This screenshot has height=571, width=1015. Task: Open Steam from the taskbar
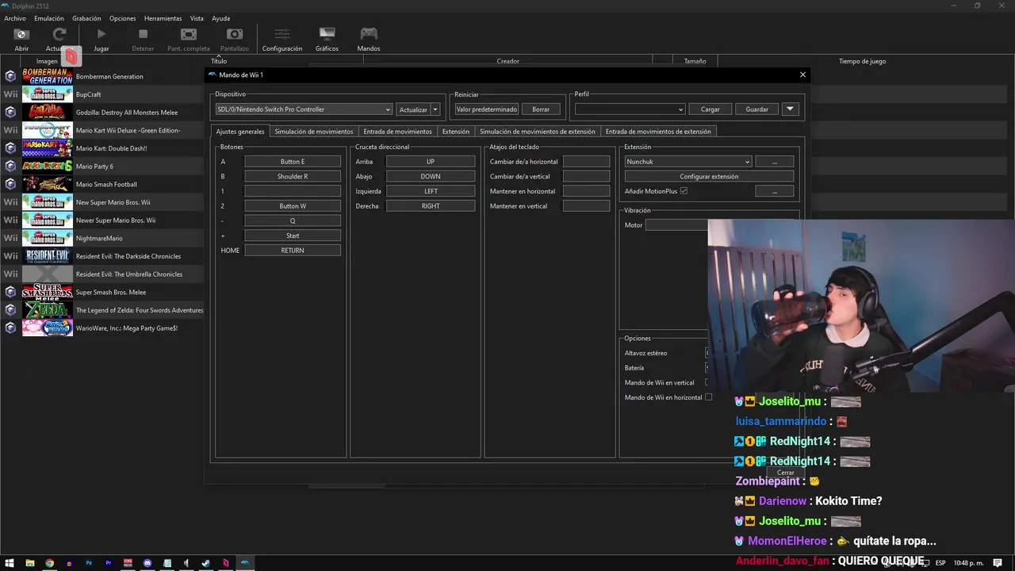tap(206, 563)
